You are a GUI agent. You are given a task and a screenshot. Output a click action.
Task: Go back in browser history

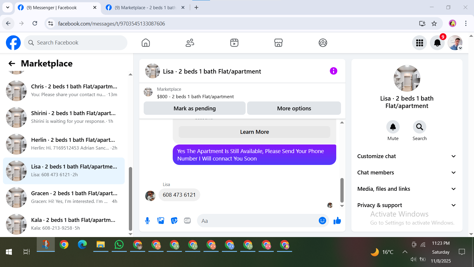click(x=8, y=23)
